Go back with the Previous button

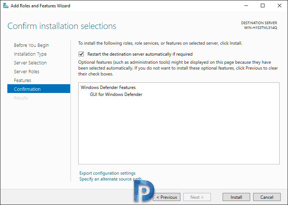(167, 197)
